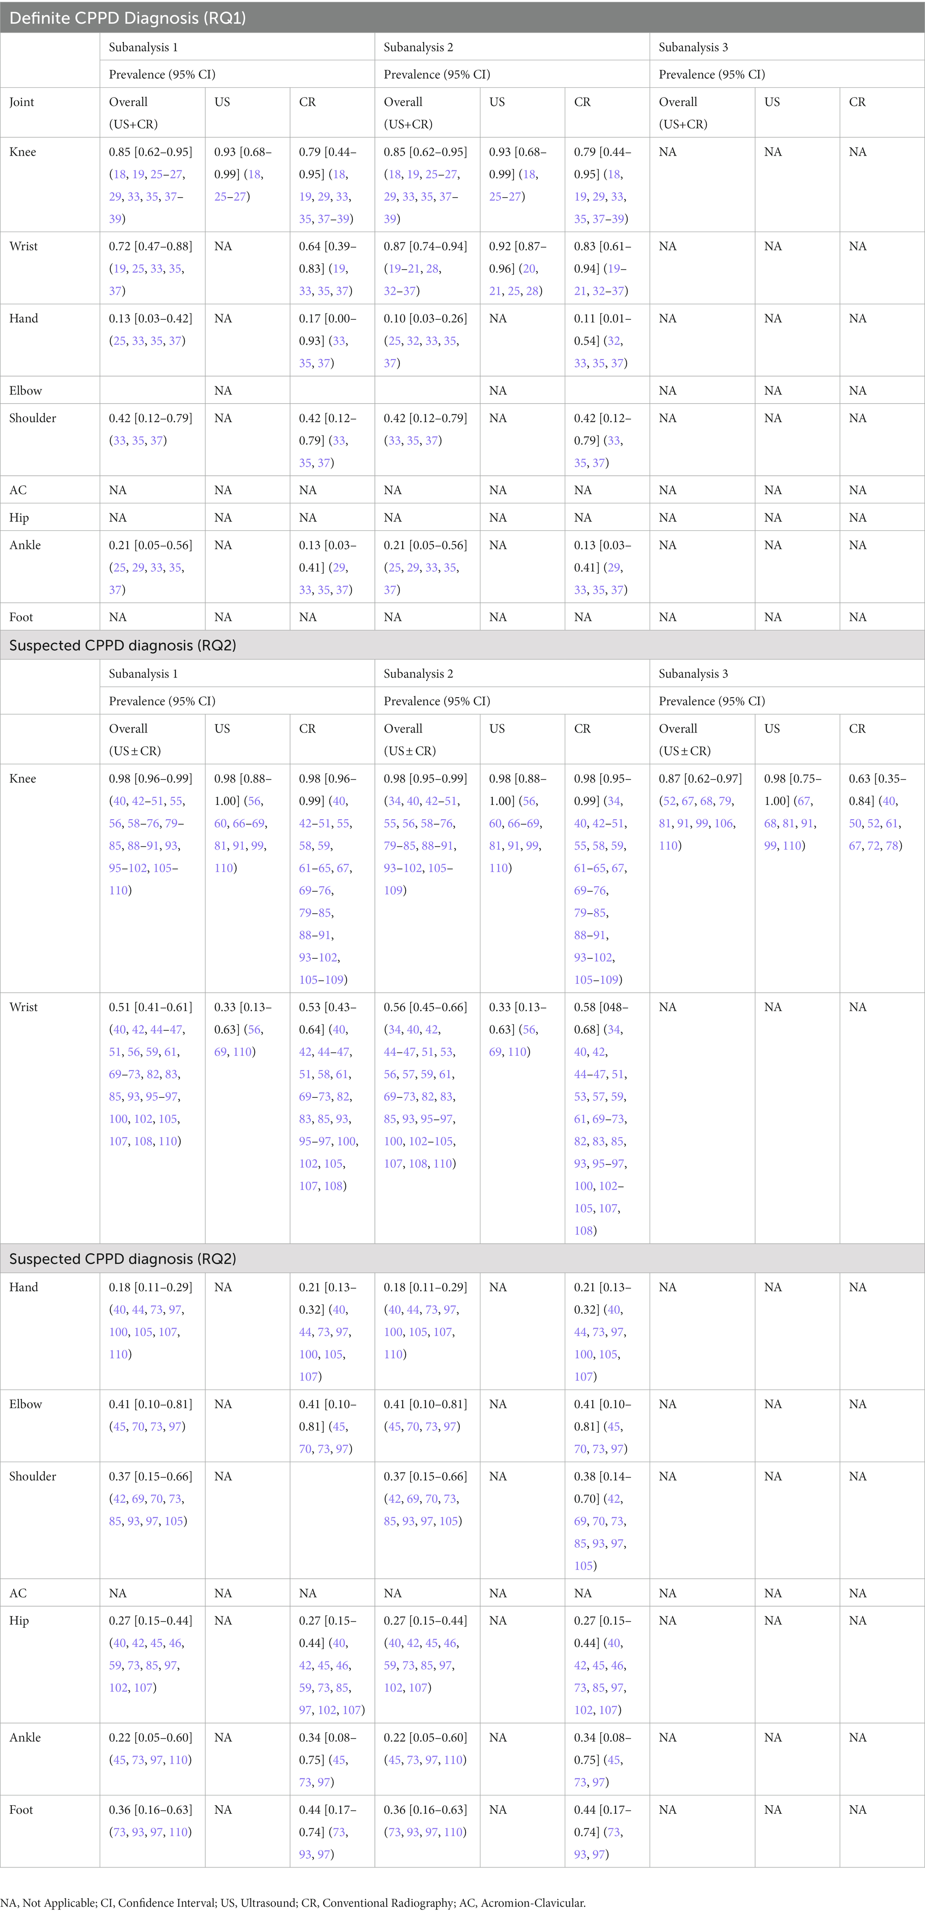Click '0.22 [0.05–0.60]' in Suspected Ankle Subanalysis 2

coord(425,1737)
